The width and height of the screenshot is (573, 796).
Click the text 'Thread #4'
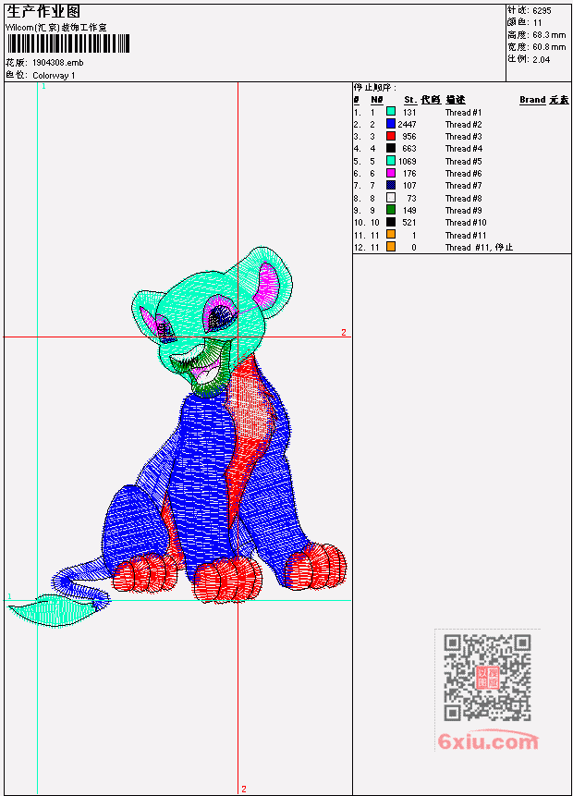click(463, 149)
